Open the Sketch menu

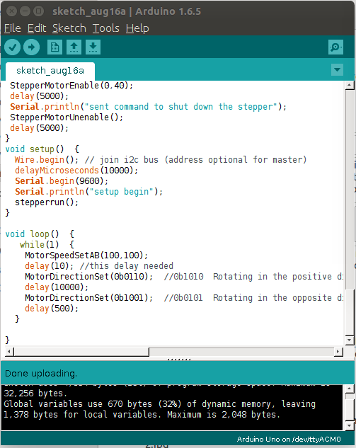pos(69,28)
